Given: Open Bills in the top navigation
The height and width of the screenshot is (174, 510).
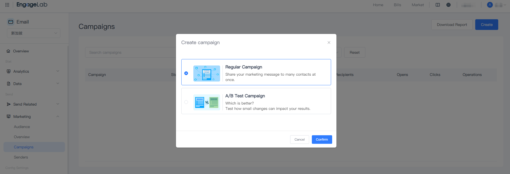Looking at the screenshot, I should coord(397,5).
